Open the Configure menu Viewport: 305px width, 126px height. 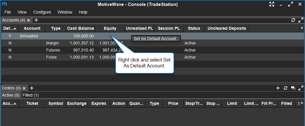(42, 12)
